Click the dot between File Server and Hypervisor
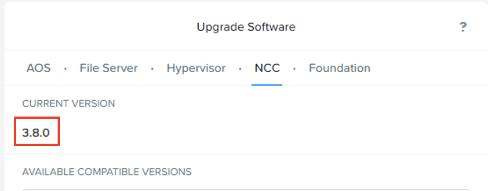Viewport: 488px width, 191px height. (x=152, y=69)
